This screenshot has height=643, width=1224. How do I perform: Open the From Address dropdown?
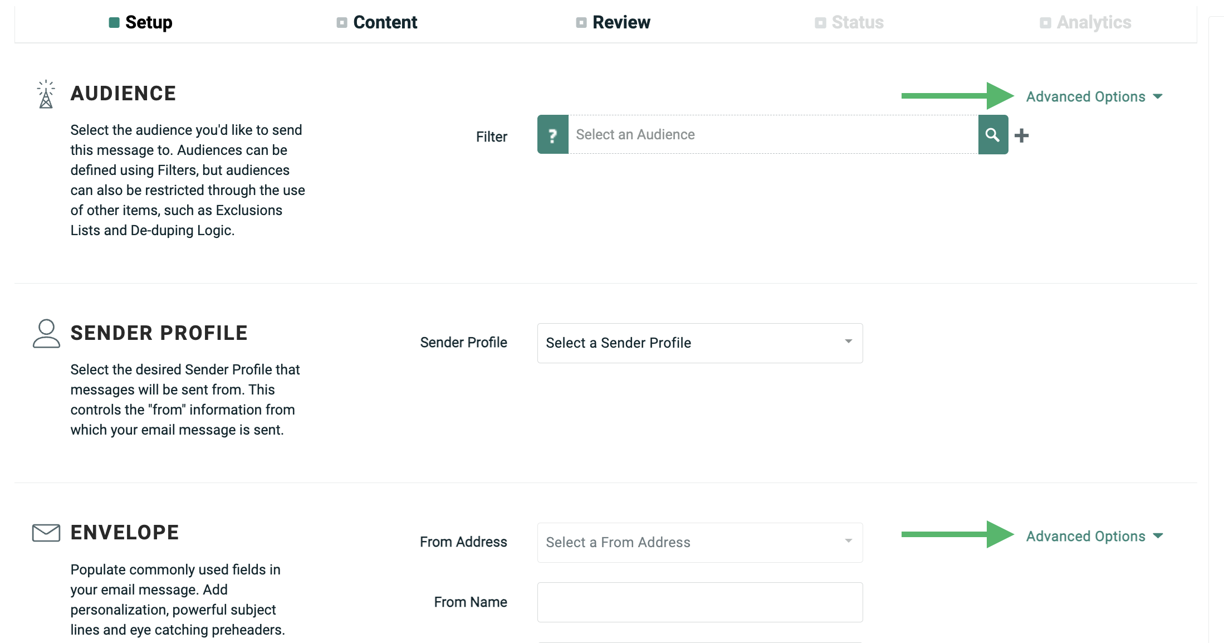tap(699, 543)
